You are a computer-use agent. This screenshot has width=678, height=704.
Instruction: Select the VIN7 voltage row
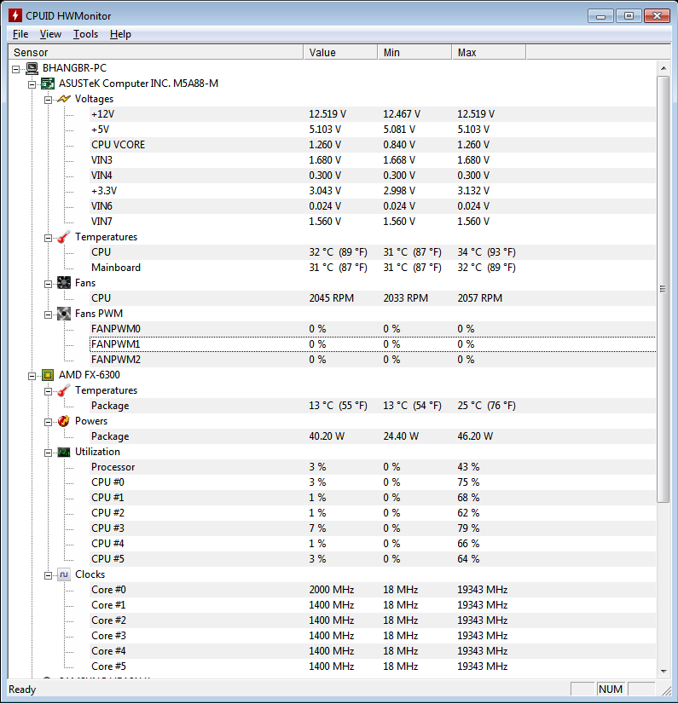click(x=373, y=222)
